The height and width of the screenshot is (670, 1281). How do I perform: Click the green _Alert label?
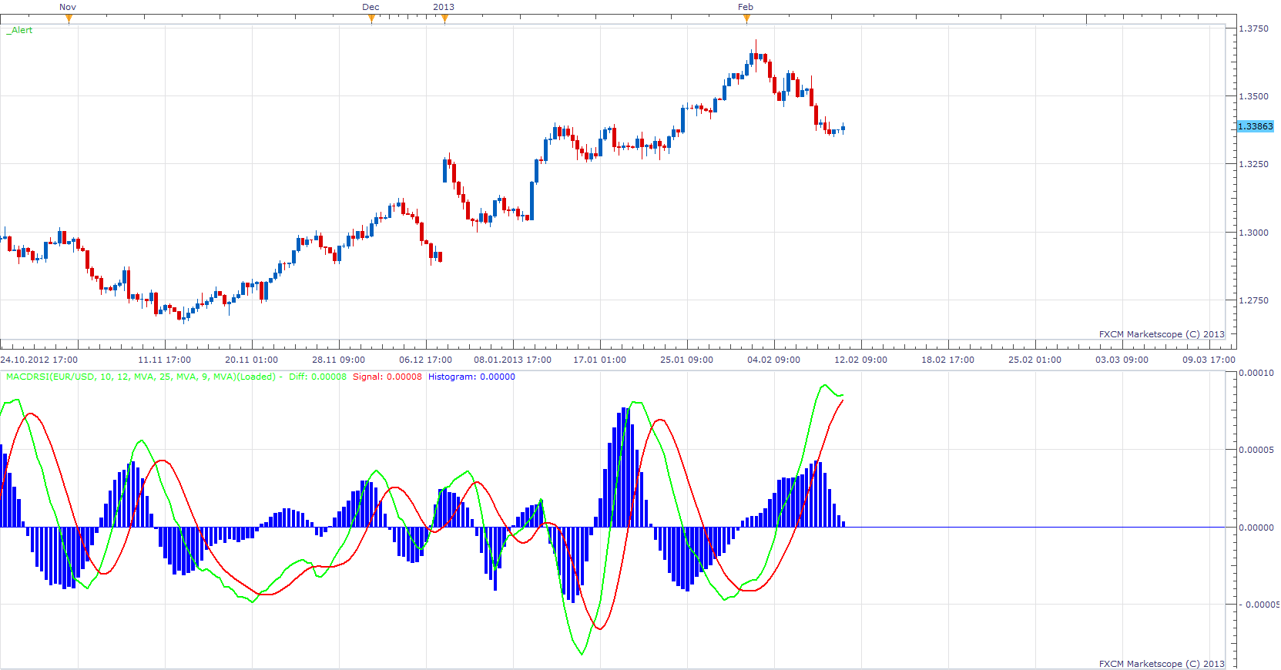pyautogui.click(x=20, y=30)
